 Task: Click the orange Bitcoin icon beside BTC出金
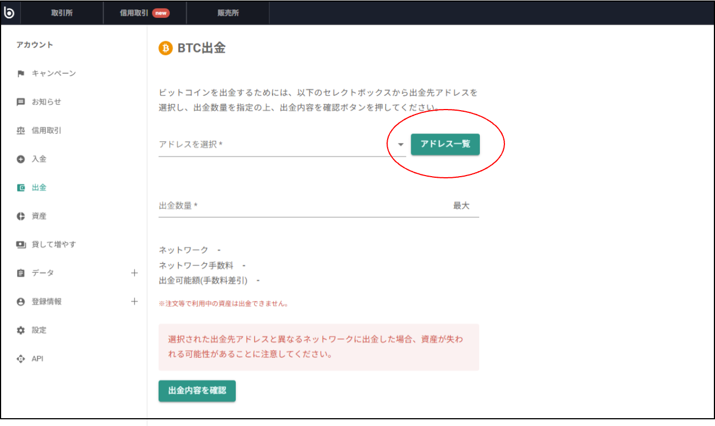click(x=165, y=48)
